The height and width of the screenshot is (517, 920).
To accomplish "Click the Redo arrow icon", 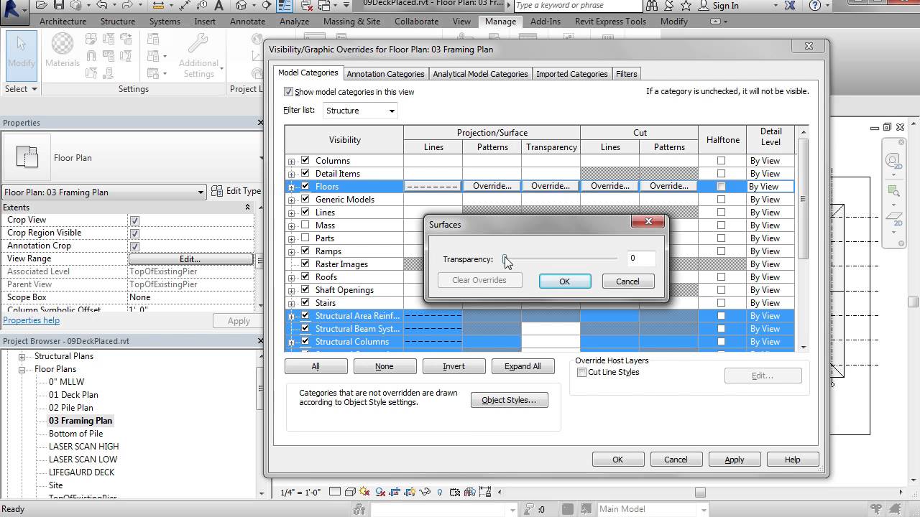I will (x=128, y=5).
